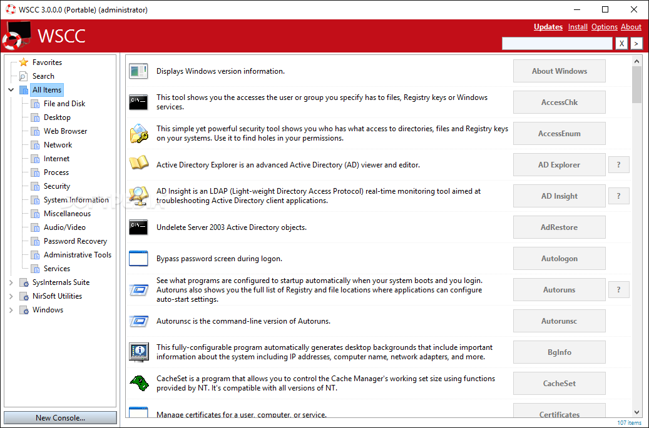This screenshot has width=649, height=428.
Task: Clear search with the X button
Action: pyautogui.click(x=621, y=43)
